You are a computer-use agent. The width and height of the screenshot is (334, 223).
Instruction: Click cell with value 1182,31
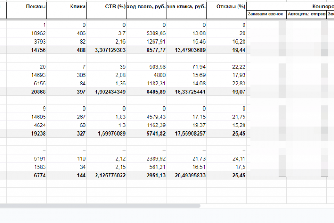pos(147,84)
